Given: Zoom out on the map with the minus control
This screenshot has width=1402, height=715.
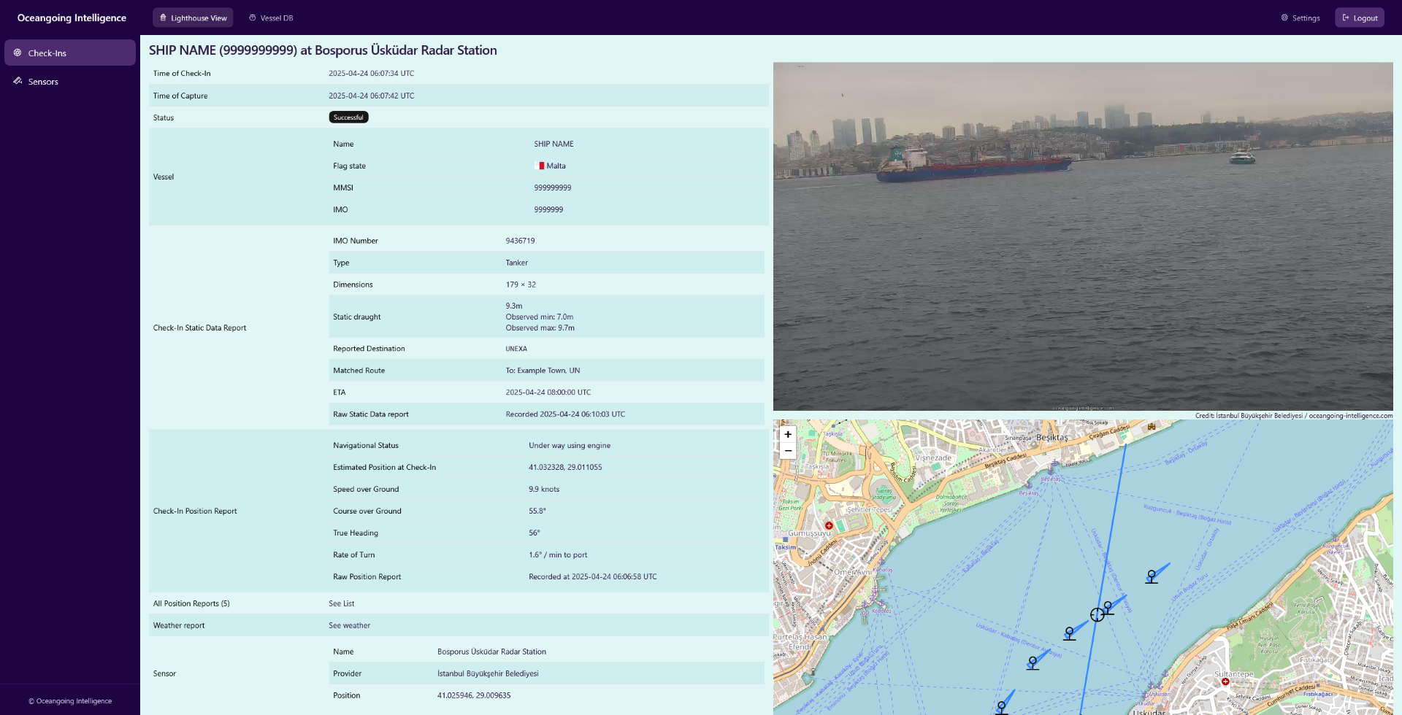Looking at the screenshot, I should pyautogui.click(x=788, y=451).
